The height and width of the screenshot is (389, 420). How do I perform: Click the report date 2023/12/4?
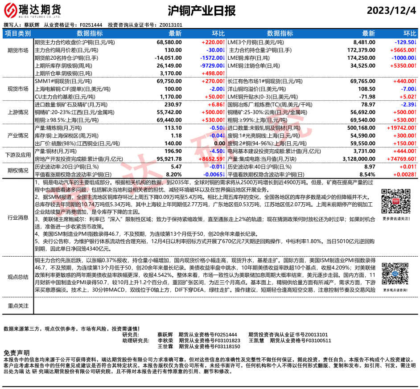pyautogui.click(x=391, y=11)
